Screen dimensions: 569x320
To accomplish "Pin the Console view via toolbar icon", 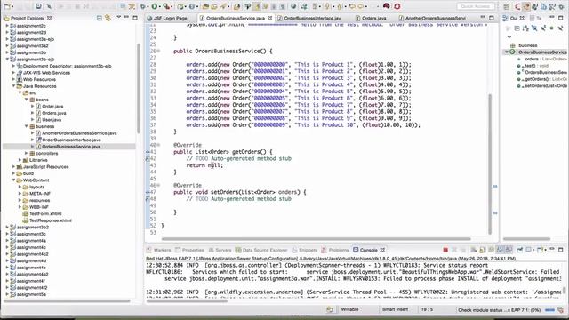I will point(519,250).
